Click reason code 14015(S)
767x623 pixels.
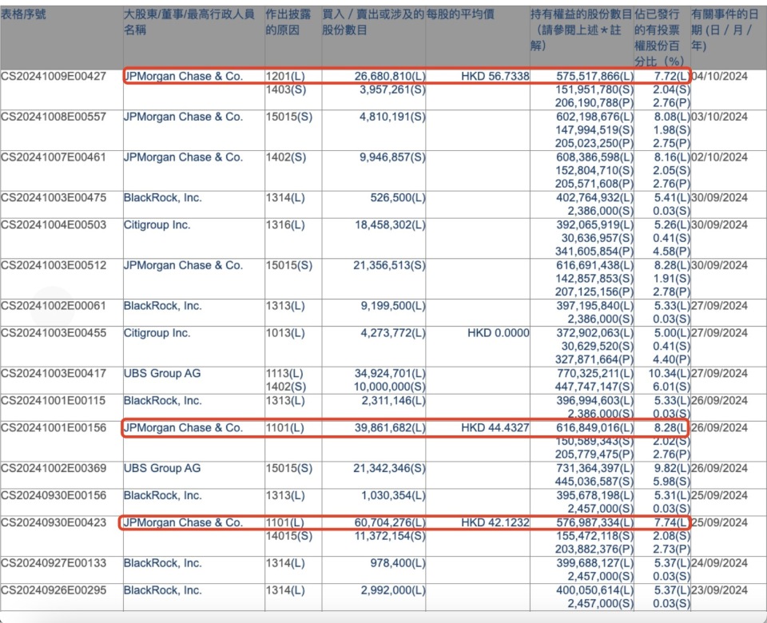(x=289, y=536)
